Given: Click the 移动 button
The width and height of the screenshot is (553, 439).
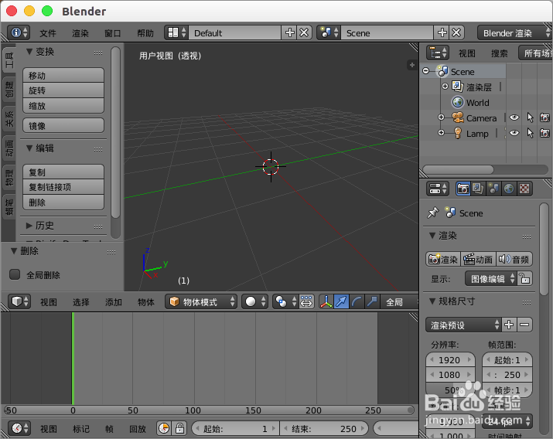Looking at the screenshot, I should pos(63,76).
